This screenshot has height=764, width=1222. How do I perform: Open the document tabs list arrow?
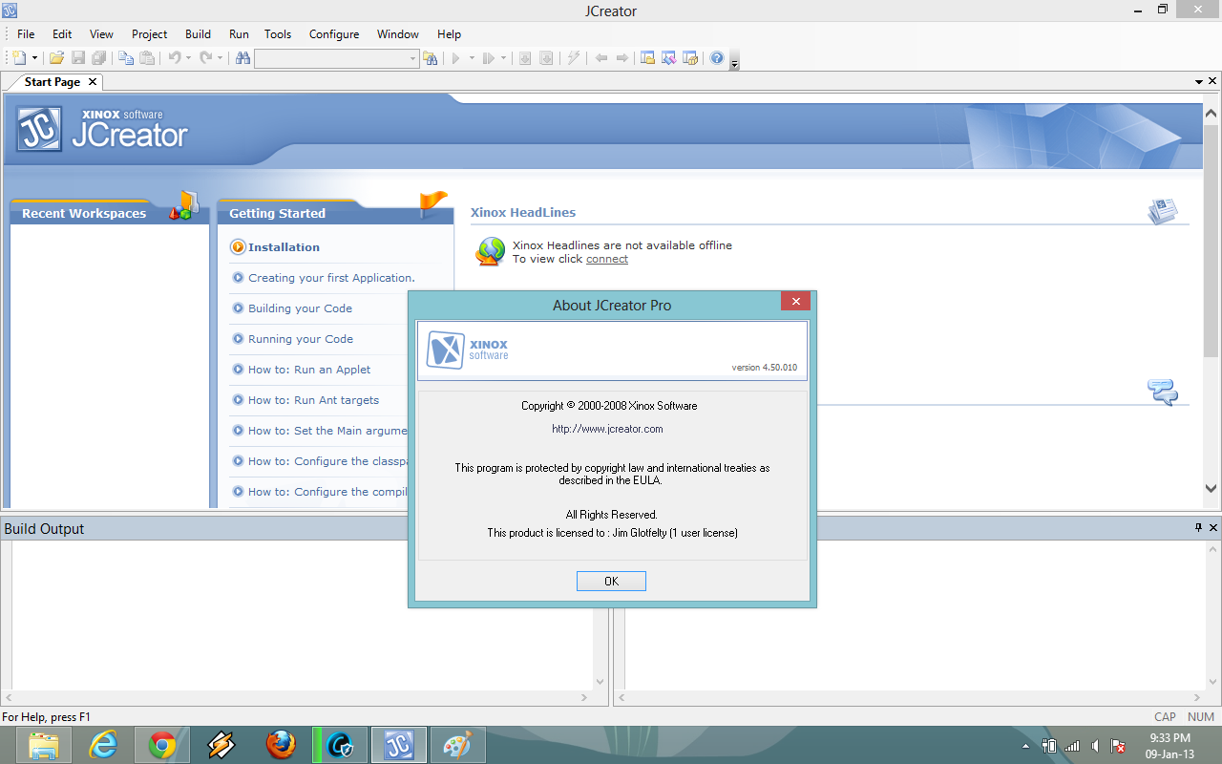[x=1199, y=82]
